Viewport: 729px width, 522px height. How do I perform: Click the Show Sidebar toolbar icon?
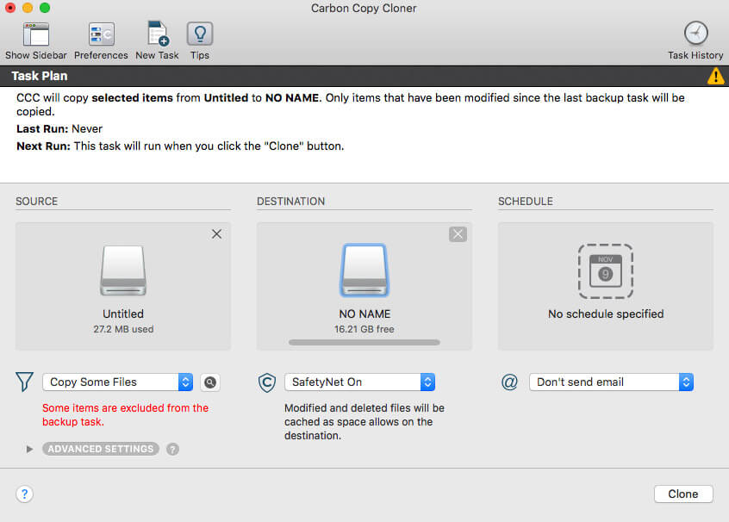36,34
